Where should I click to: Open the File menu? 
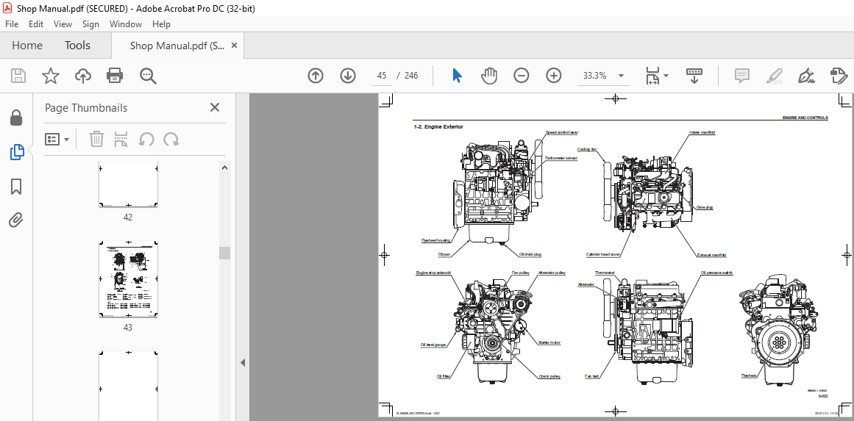(x=12, y=24)
